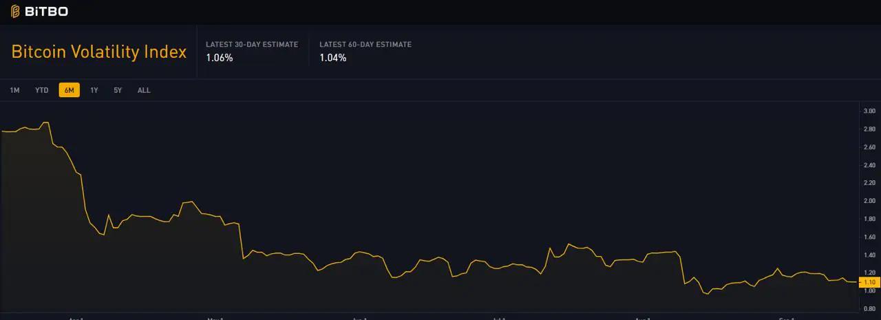Select the YTD time range
Image resolution: width=881 pixels, height=320 pixels.
[42, 90]
